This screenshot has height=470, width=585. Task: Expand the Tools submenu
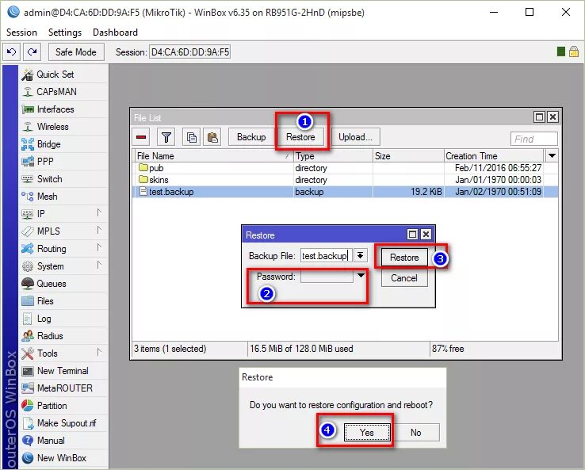point(63,353)
